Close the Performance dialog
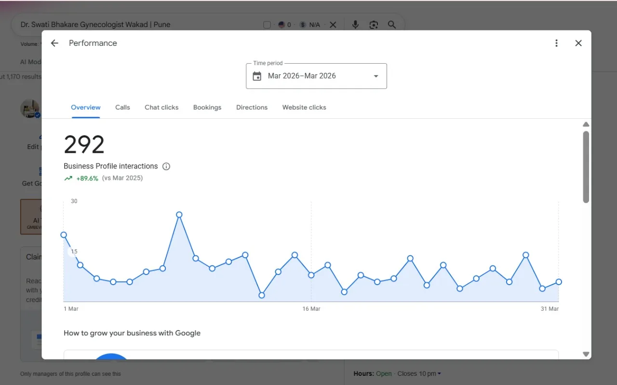The height and width of the screenshot is (385, 617). (578, 43)
